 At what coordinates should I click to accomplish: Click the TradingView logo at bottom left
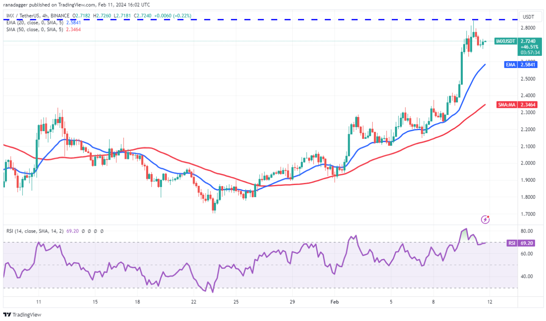point(22,314)
